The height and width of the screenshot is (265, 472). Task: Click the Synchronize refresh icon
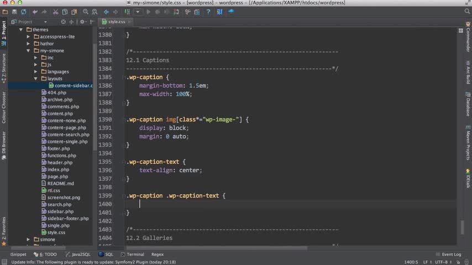tap(23, 12)
